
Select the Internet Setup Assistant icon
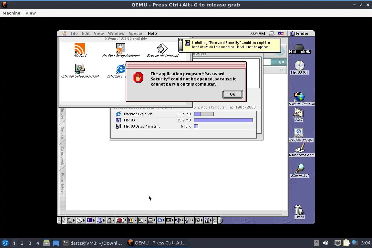80,69
